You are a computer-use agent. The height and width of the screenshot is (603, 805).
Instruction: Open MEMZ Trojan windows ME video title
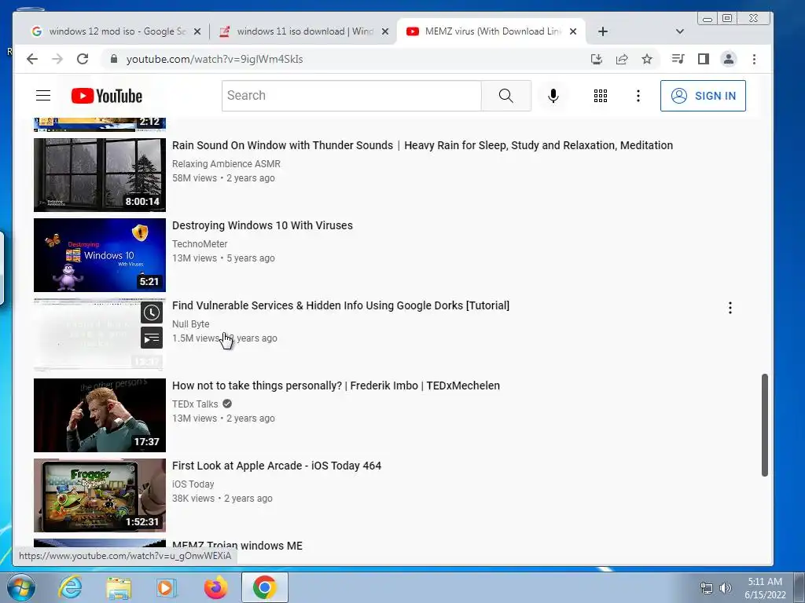point(237,545)
